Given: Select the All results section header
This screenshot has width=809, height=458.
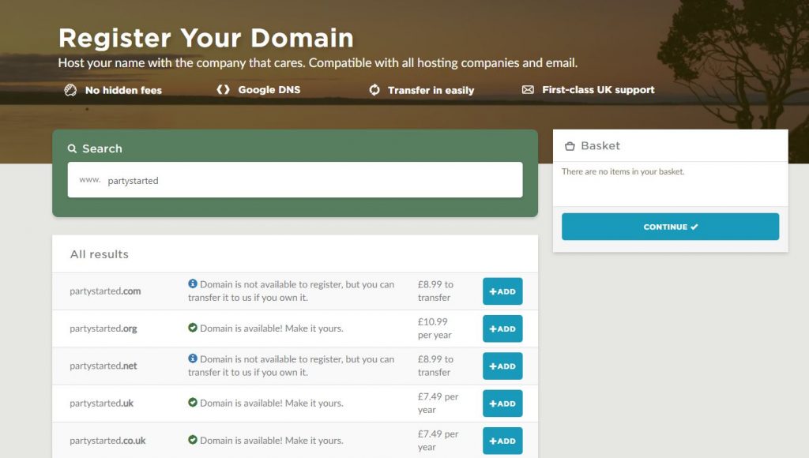Looking at the screenshot, I should pyautogui.click(x=100, y=254).
